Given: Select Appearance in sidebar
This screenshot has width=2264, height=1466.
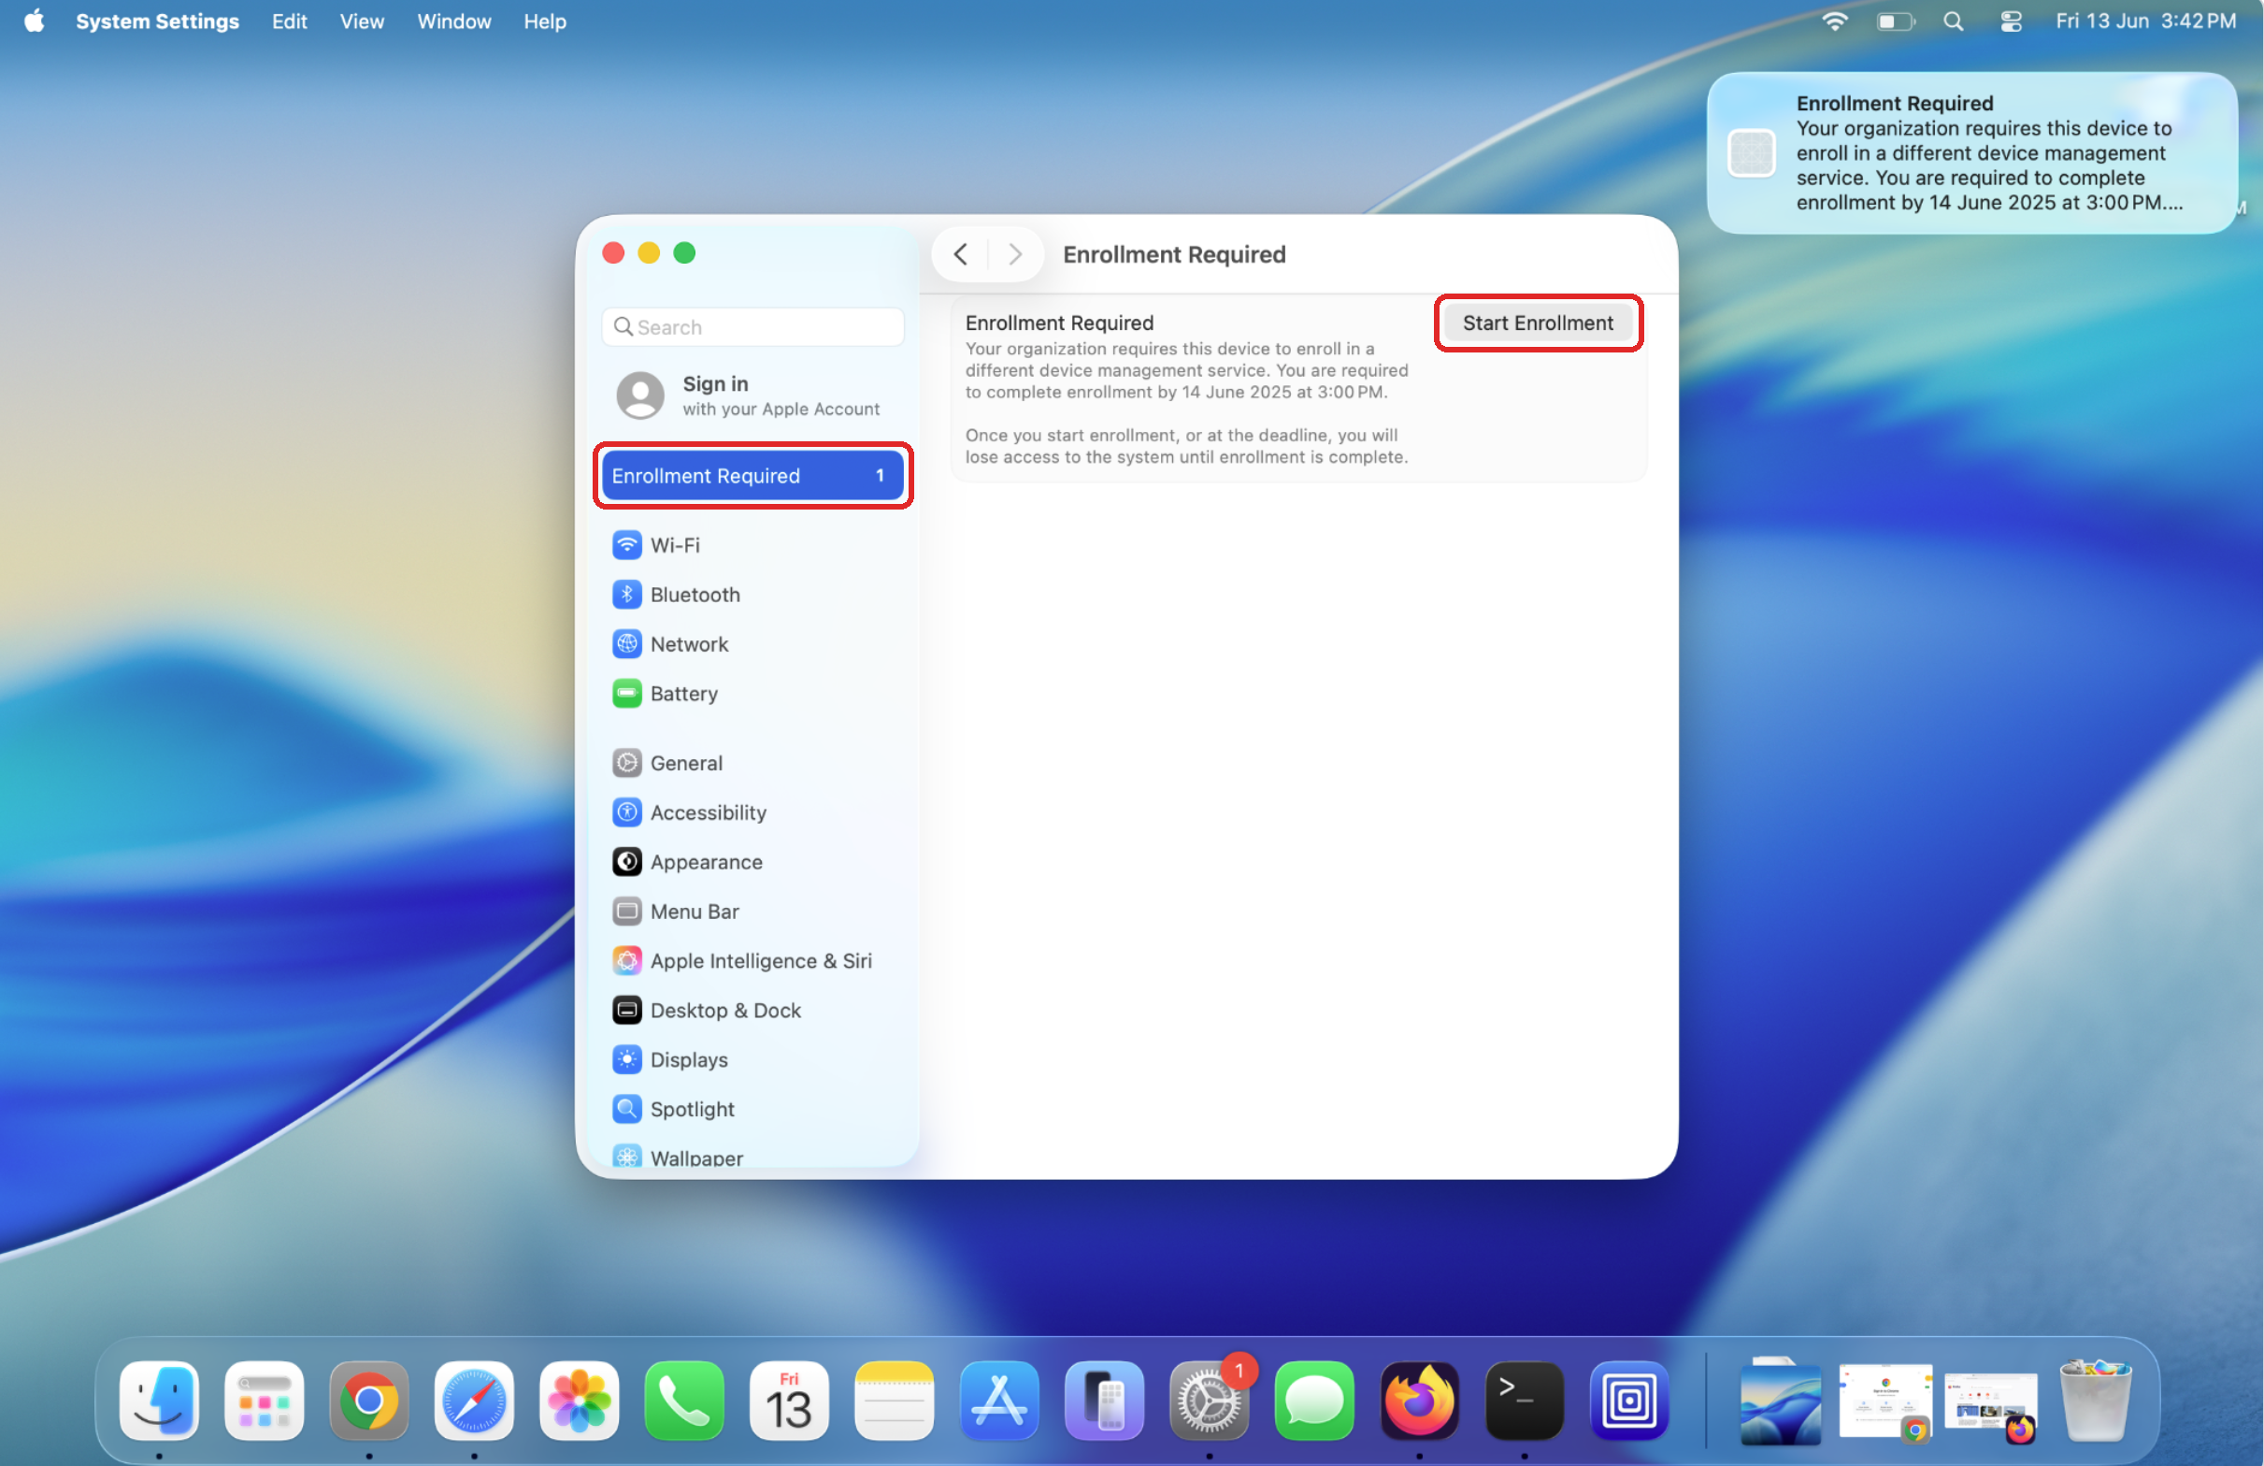Looking at the screenshot, I should click(752, 862).
